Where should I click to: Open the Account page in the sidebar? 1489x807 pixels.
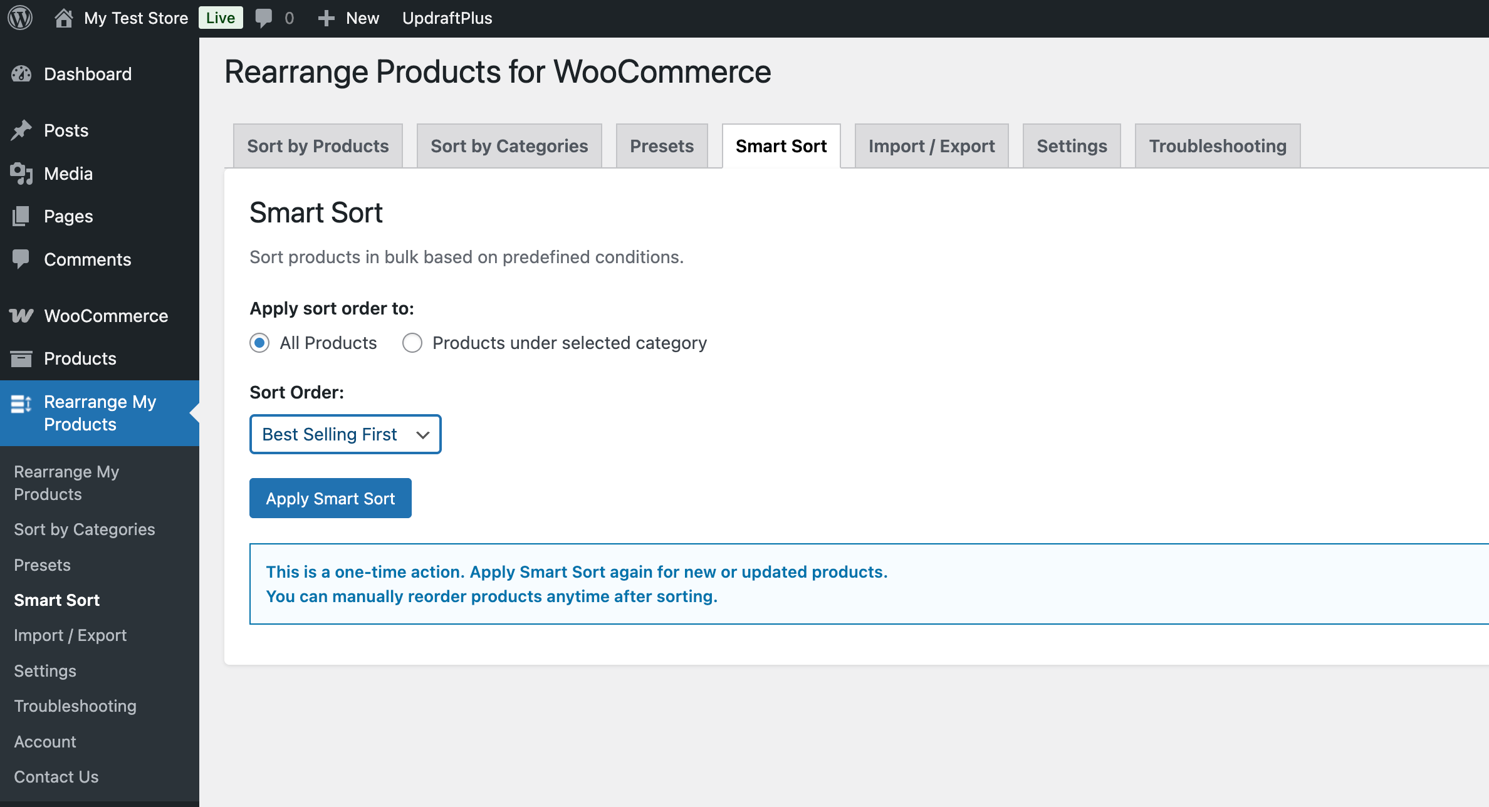click(44, 741)
